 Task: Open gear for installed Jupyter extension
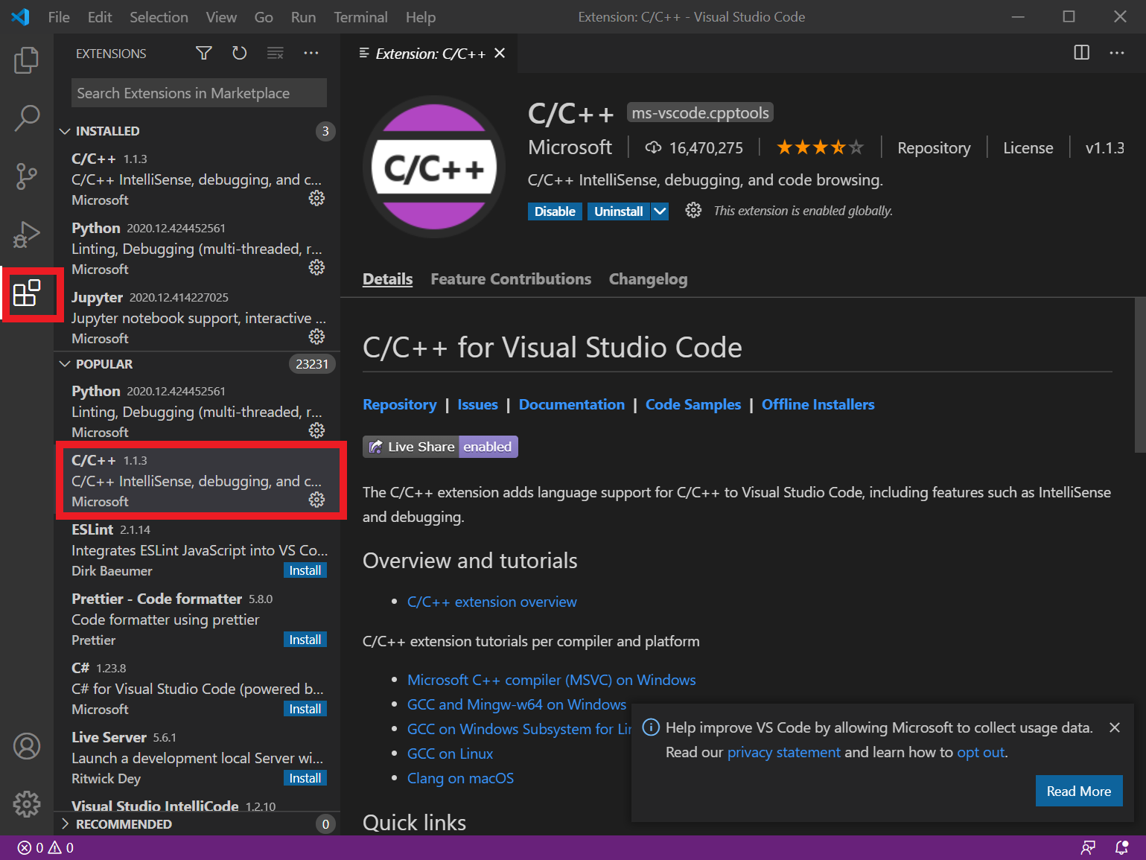[x=316, y=337]
